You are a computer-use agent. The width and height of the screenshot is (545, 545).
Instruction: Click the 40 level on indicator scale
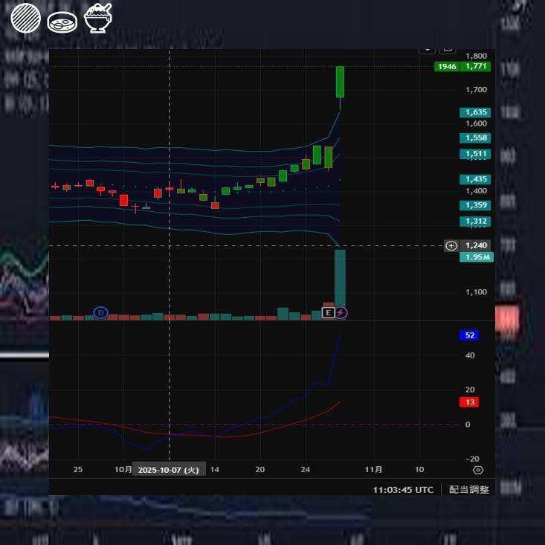coord(470,355)
